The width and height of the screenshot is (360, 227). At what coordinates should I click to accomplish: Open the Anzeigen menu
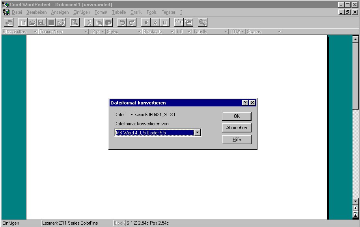pyautogui.click(x=60, y=12)
